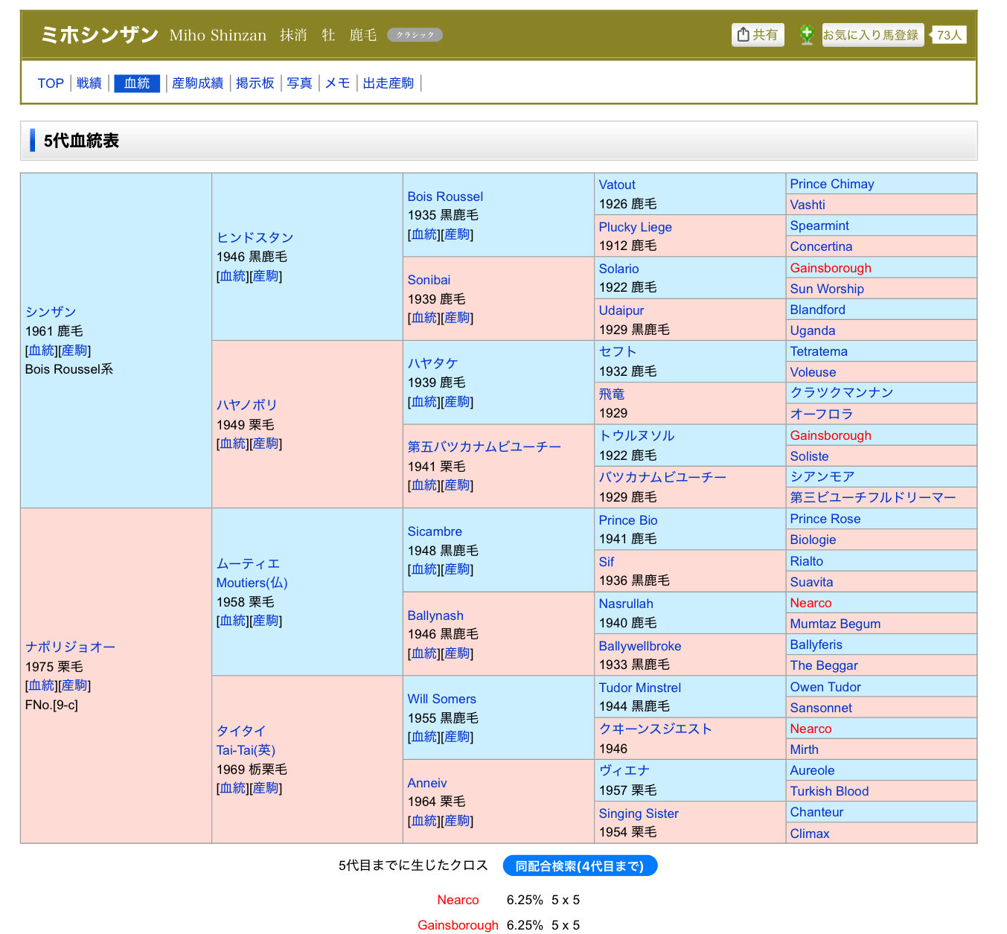Open 血統 link under Bois Roussel
This screenshot has width=1007, height=934.
point(424,234)
